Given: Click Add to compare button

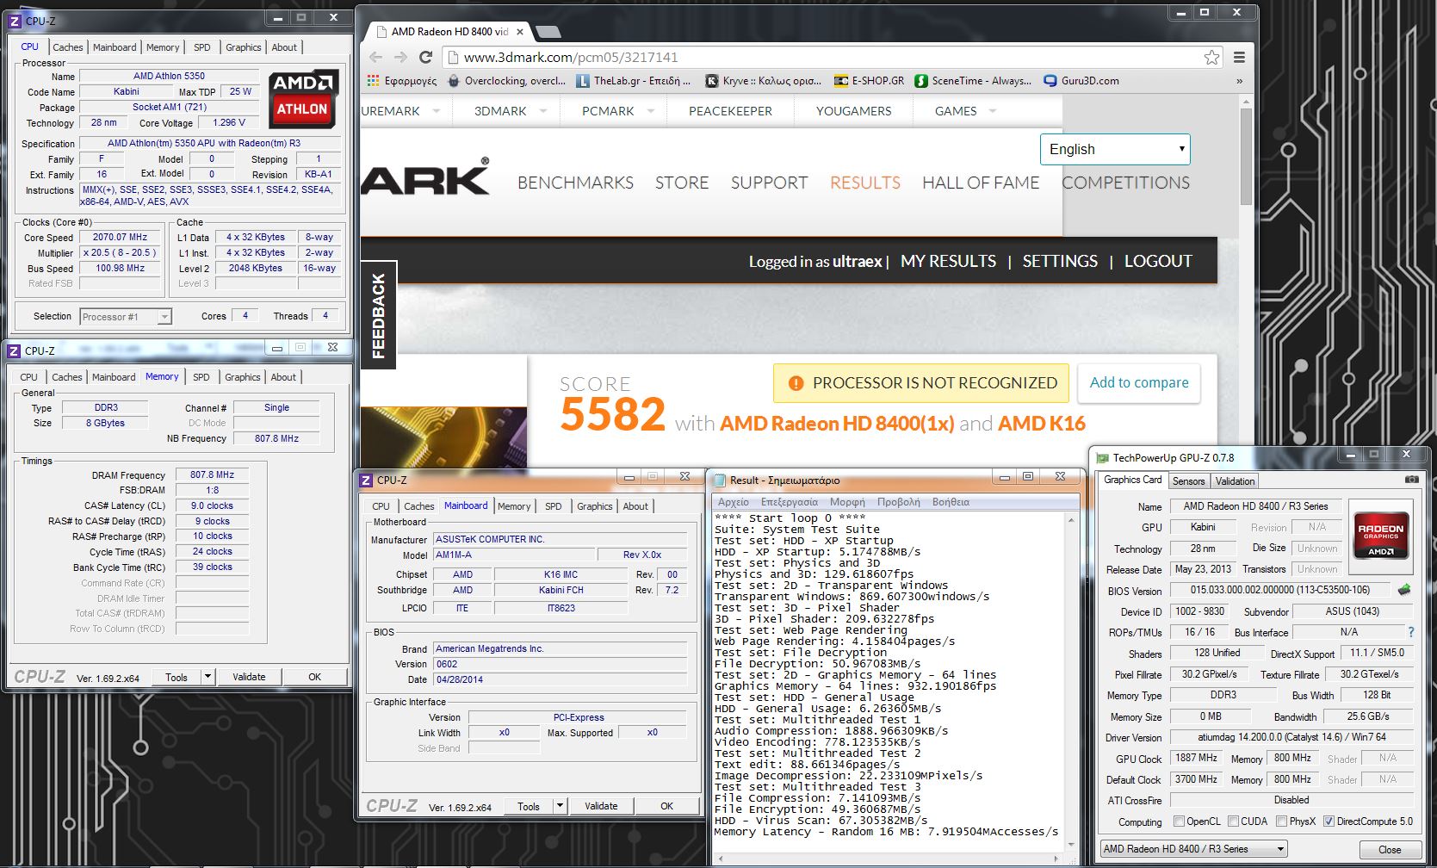Looking at the screenshot, I should (x=1139, y=383).
